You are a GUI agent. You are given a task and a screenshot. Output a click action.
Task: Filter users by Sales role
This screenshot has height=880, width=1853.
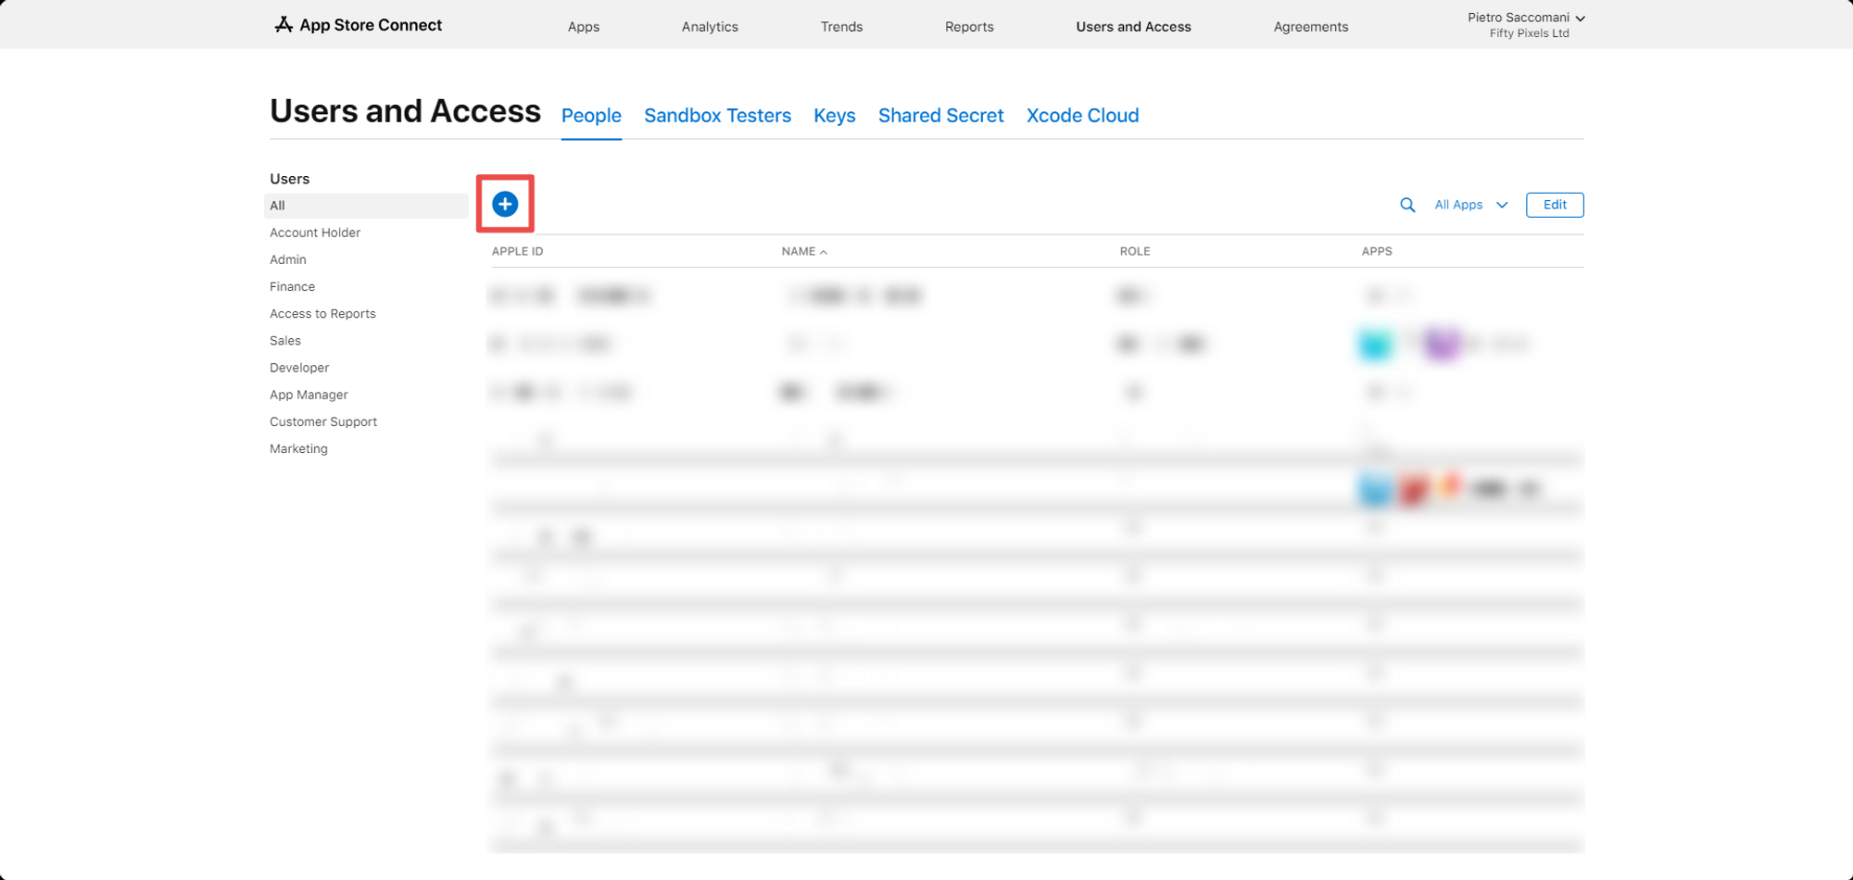285,340
